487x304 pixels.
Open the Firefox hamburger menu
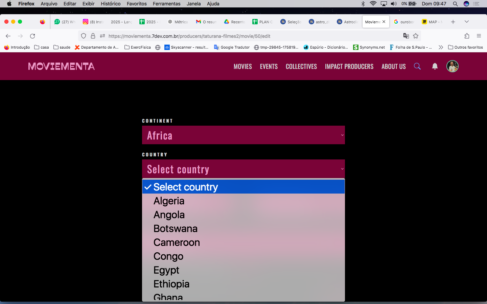(479, 36)
